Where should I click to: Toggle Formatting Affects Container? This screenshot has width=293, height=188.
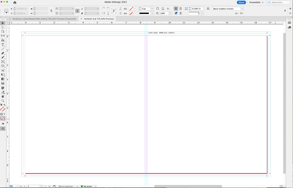pyautogui.click(x=1, y=114)
